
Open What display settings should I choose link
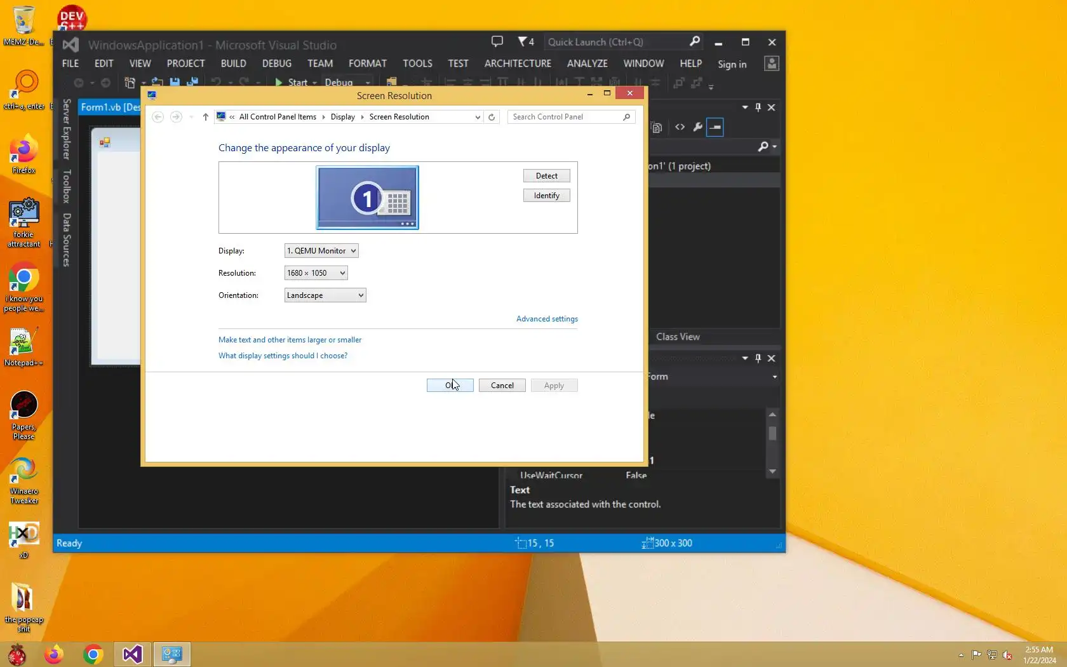pos(283,356)
